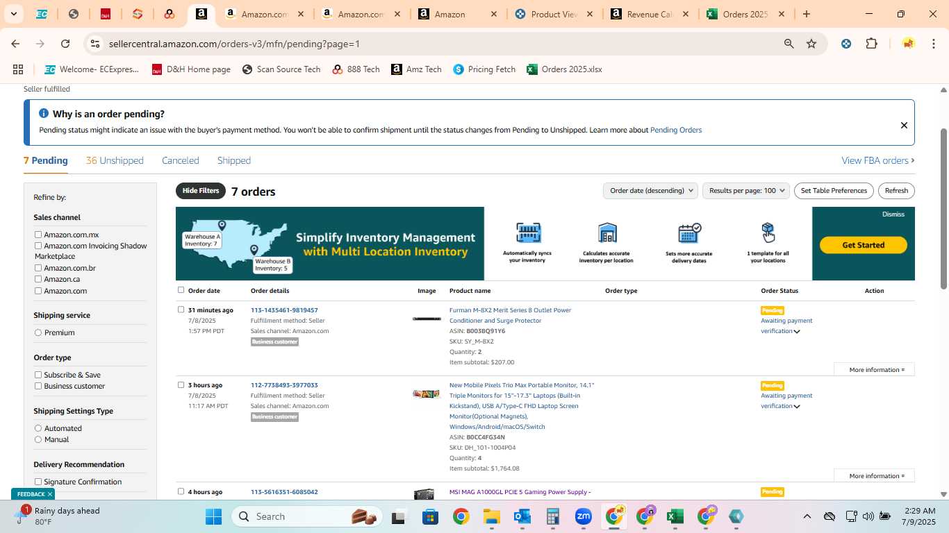Image resolution: width=949 pixels, height=533 pixels.
Task: Select Manual shipping settings type
Action: coord(38,439)
